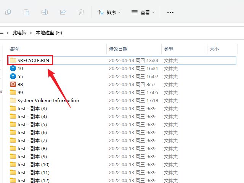Click question mark icon of folder 55

click(x=13, y=76)
